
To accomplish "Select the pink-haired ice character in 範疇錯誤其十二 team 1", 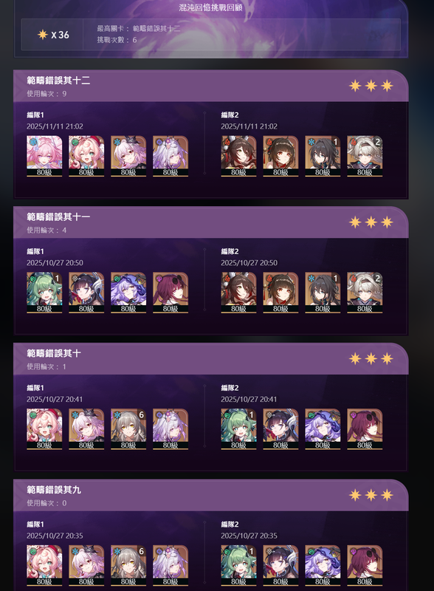I will pyautogui.click(x=44, y=156).
